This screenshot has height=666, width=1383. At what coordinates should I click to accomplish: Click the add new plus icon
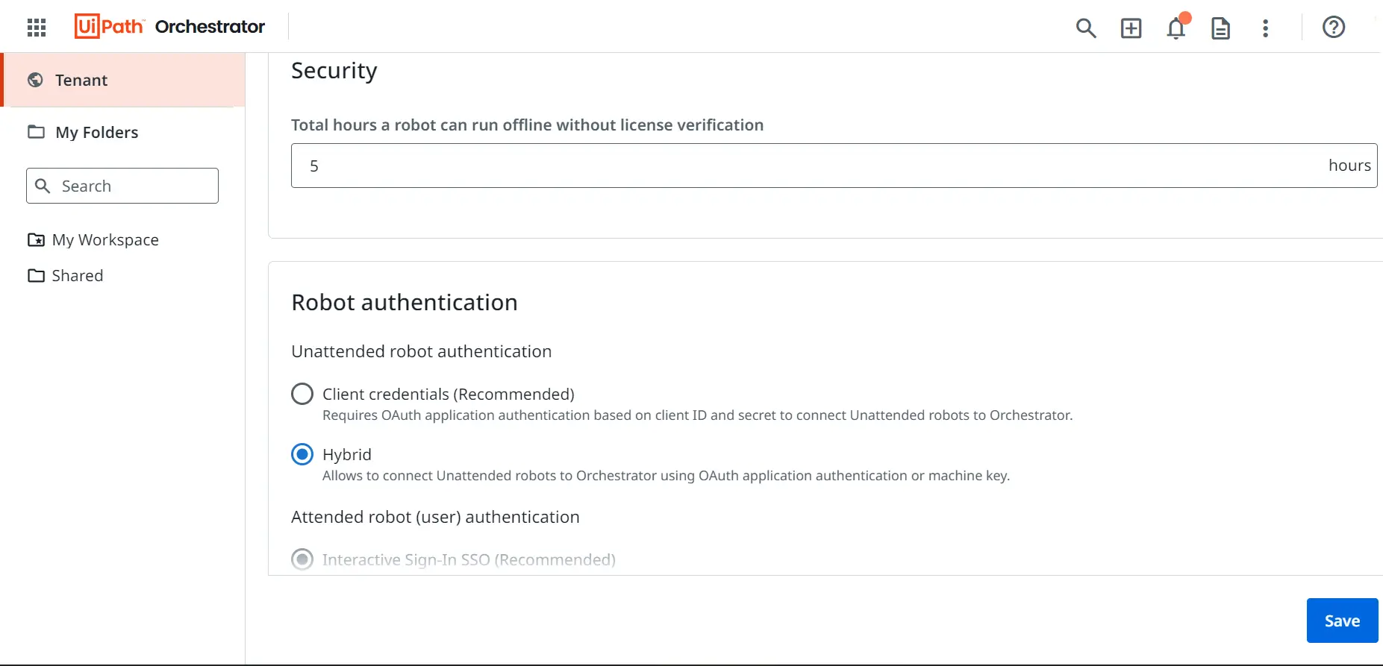click(x=1131, y=28)
